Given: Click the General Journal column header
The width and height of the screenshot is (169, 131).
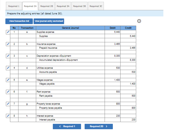Looking at the screenshot, I should pos(70,28).
